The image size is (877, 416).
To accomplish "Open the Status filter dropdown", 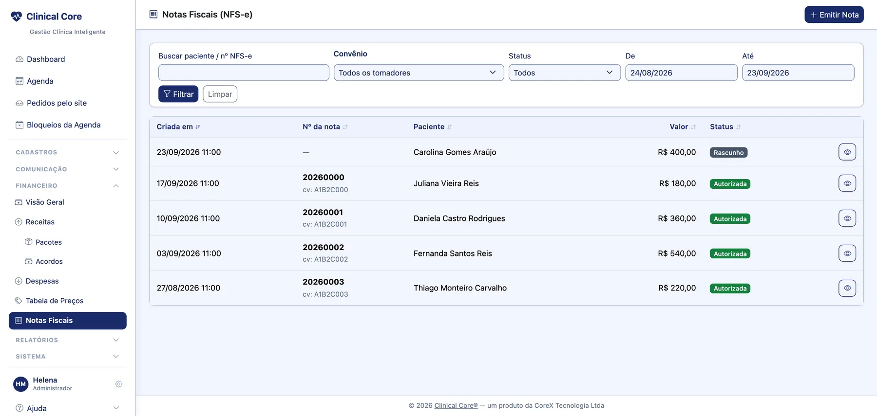I will tap(564, 72).
